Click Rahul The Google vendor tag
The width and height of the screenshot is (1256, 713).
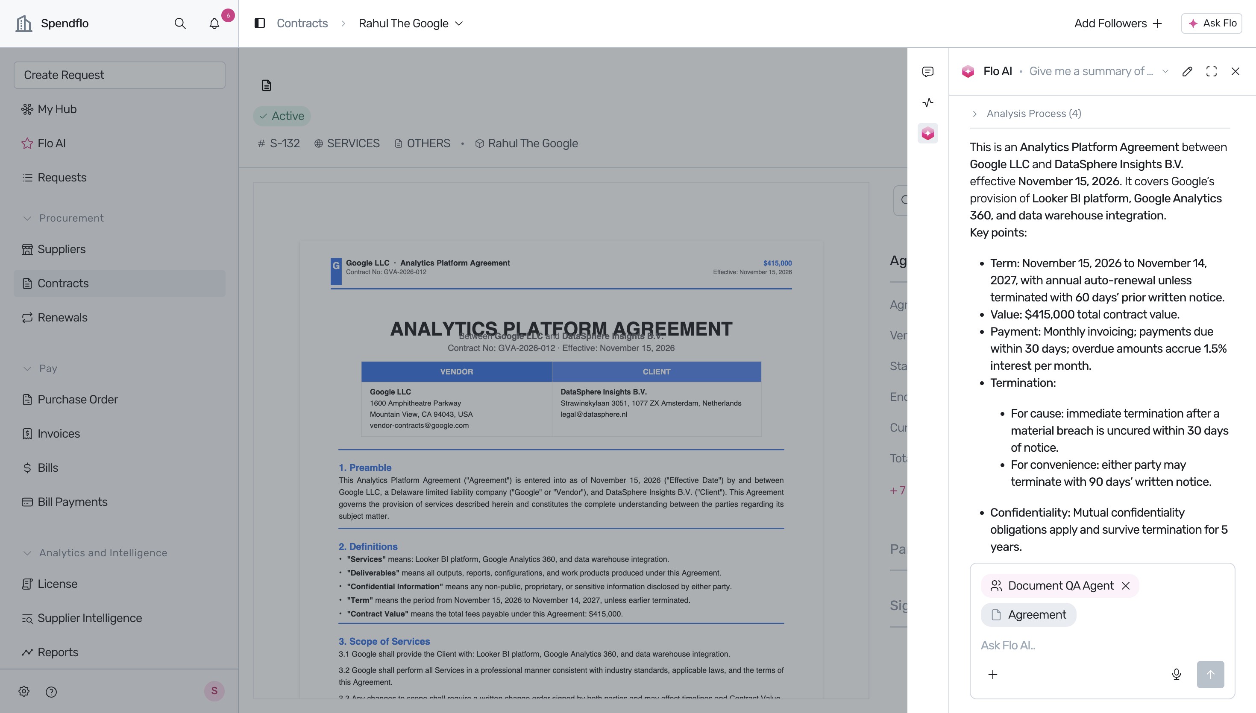(x=527, y=143)
